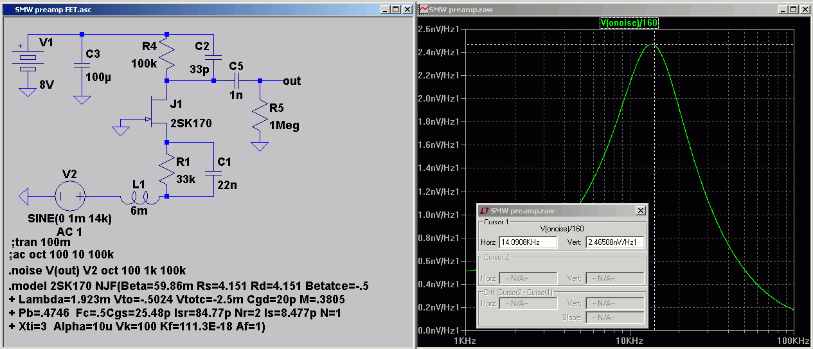This screenshot has height=349, width=813.
Task: Select the R1 33k resistor
Action: (x=167, y=170)
